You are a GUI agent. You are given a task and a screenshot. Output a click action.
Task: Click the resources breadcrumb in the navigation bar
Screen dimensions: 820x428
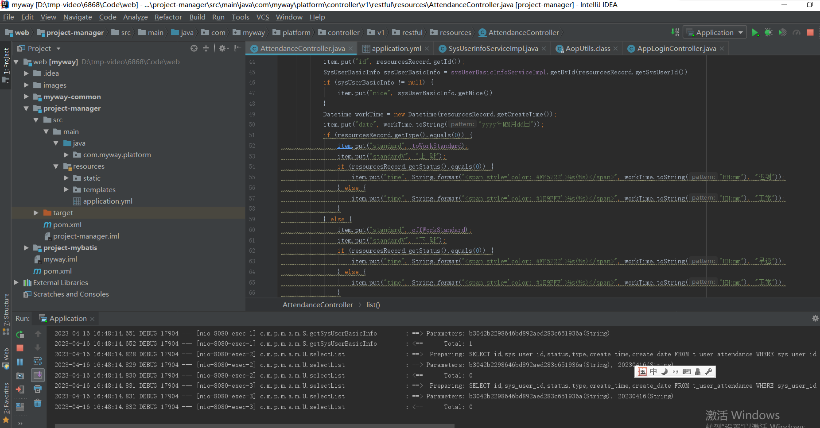point(450,32)
